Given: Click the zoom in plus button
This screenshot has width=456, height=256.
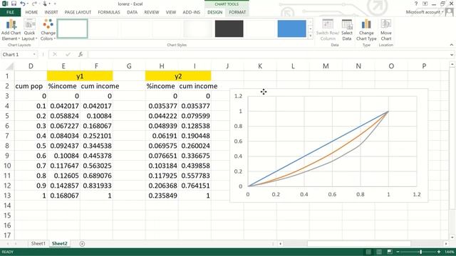Looking at the screenshot, I should click(x=439, y=252).
